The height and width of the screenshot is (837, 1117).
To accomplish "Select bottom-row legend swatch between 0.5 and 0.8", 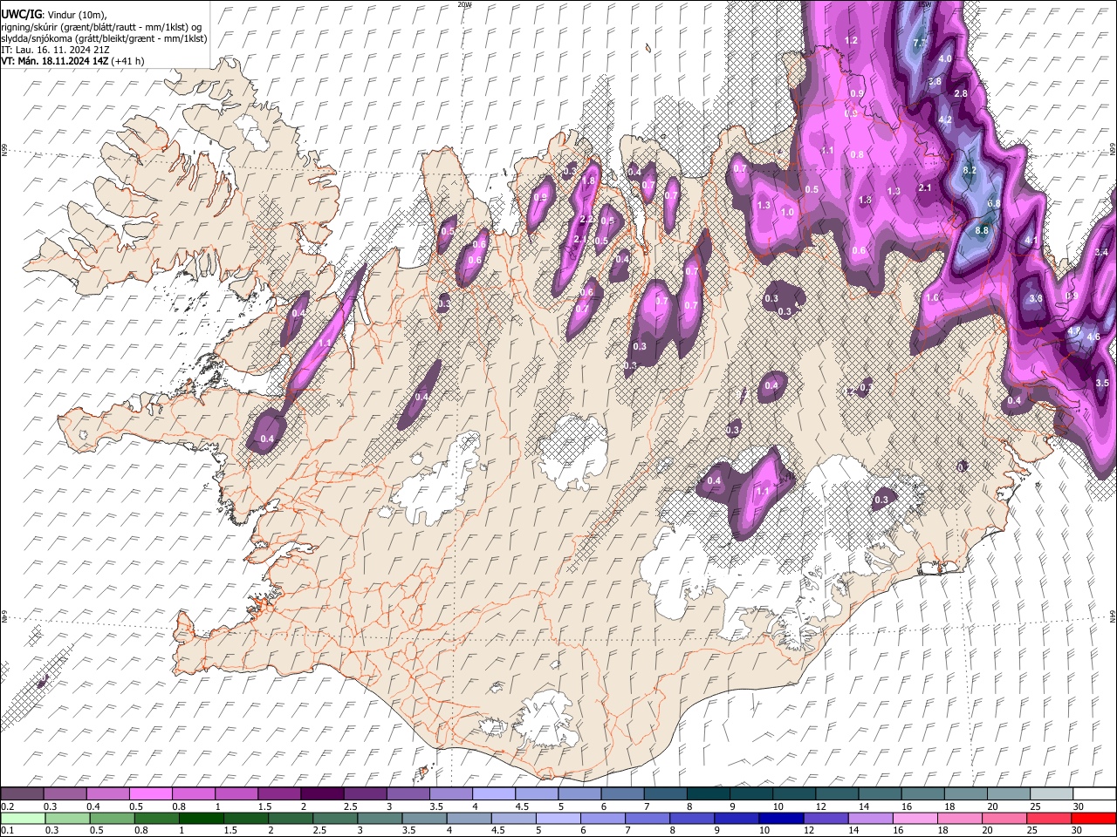I will (112, 818).
